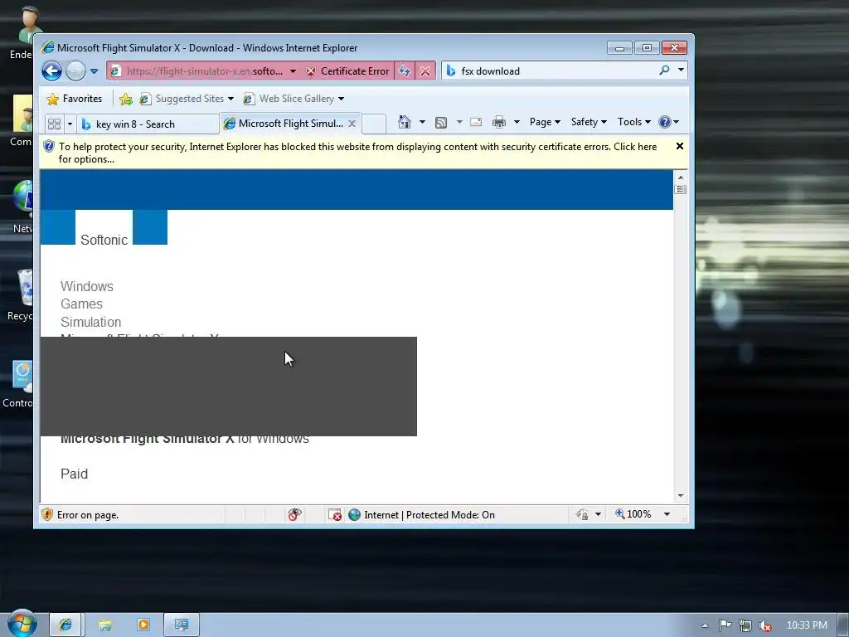
Task: Click the address bar URL field
Action: 197,71
